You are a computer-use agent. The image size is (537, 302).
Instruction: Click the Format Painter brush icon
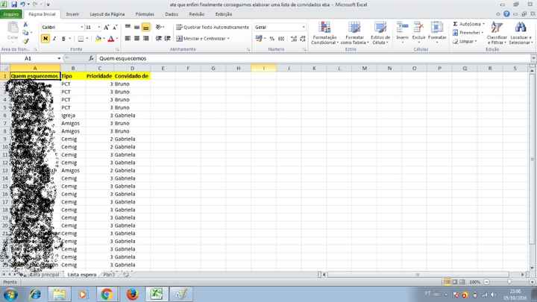[25, 41]
